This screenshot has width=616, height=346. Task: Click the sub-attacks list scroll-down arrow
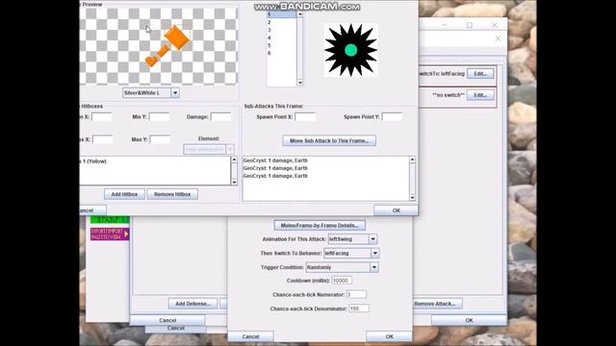[x=412, y=198]
